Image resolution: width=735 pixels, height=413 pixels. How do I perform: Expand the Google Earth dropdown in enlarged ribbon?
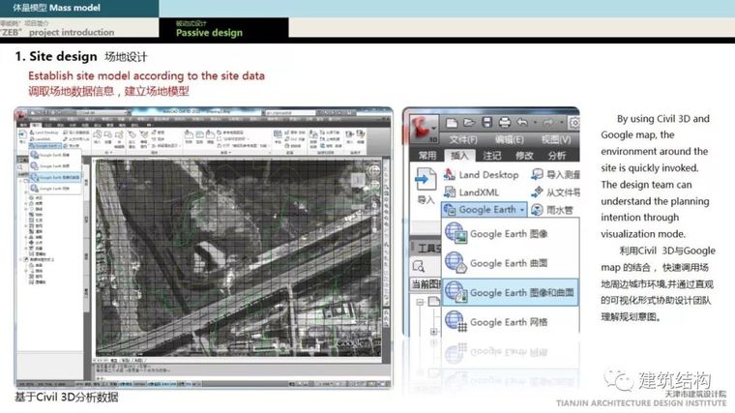(485, 210)
